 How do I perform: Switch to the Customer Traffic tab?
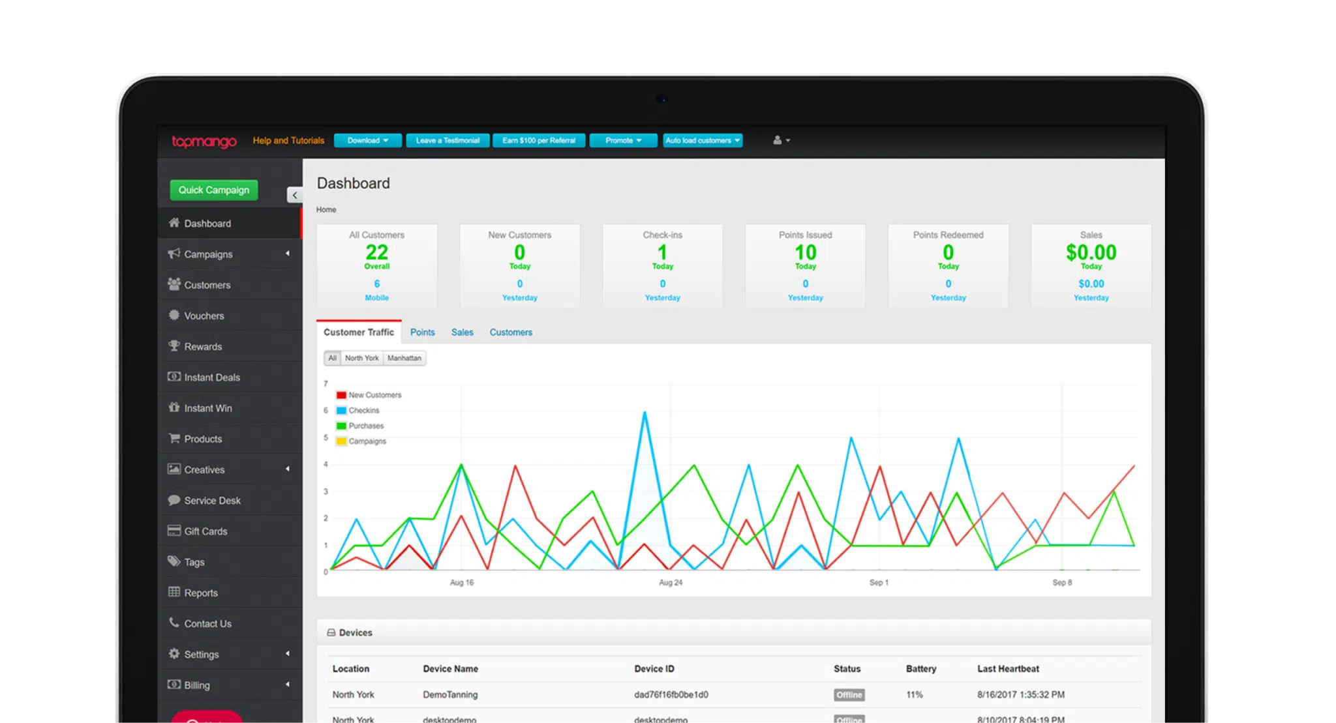pyautogui.click(x=359, y=332)
